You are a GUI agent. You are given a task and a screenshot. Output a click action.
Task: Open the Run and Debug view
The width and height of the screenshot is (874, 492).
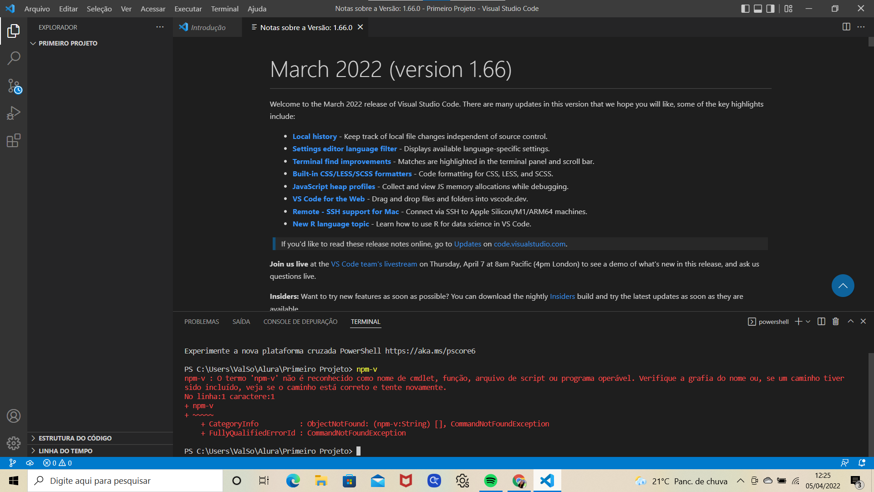click(14, 113)
